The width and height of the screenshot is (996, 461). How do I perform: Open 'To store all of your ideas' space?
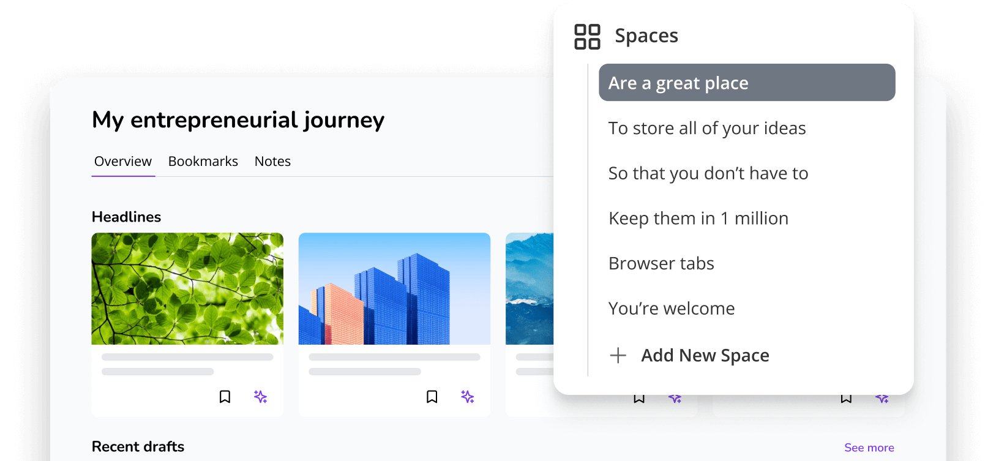[707, 128]
